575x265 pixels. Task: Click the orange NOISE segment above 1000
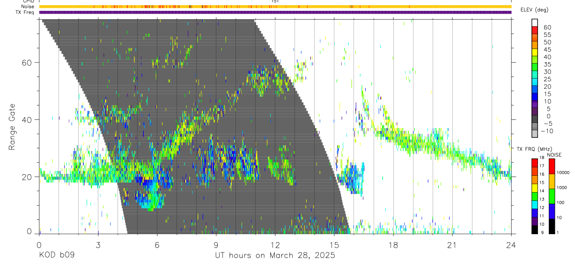tap(552, 180)
